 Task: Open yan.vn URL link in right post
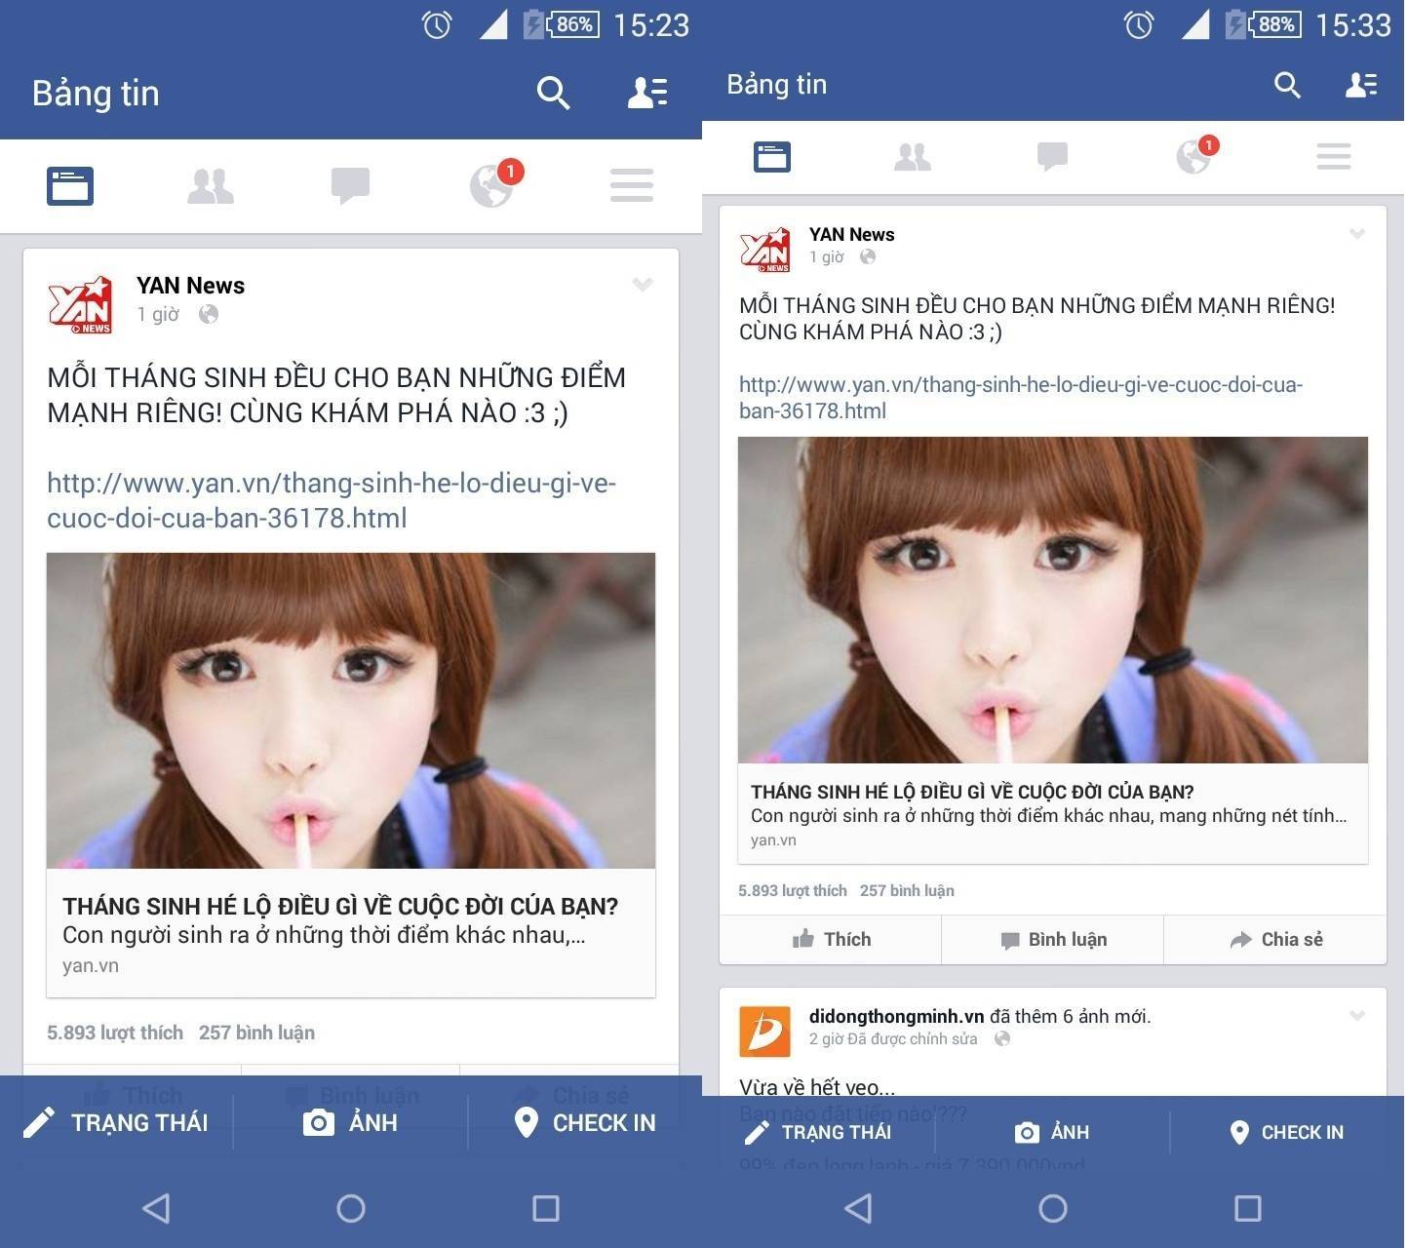(1021, 397)
